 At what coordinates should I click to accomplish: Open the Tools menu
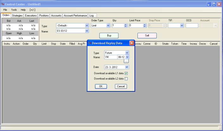point(14,10)
